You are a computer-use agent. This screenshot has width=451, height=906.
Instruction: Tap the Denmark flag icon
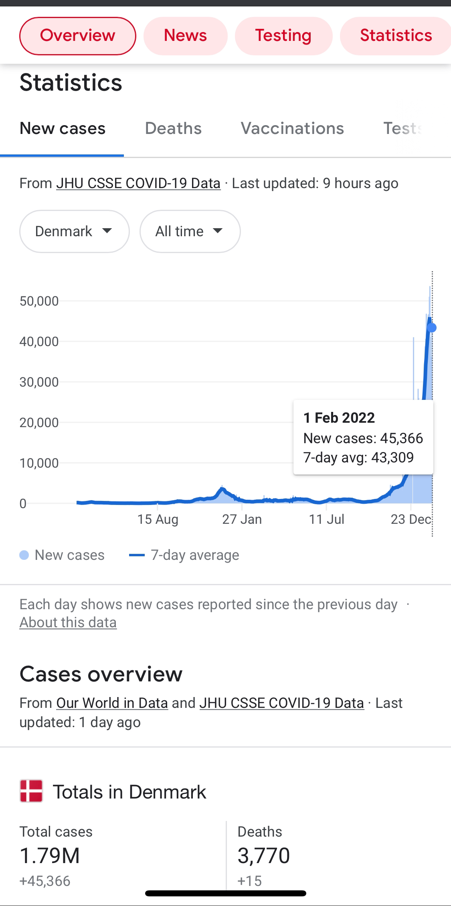31,791
